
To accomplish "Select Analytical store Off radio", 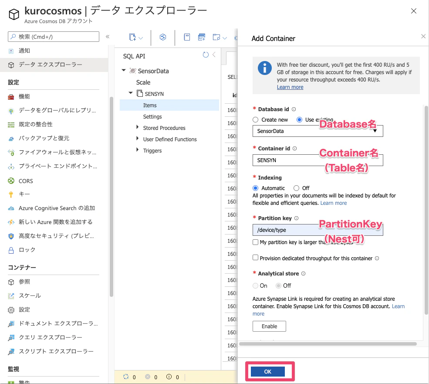I will tap(278, 285).
